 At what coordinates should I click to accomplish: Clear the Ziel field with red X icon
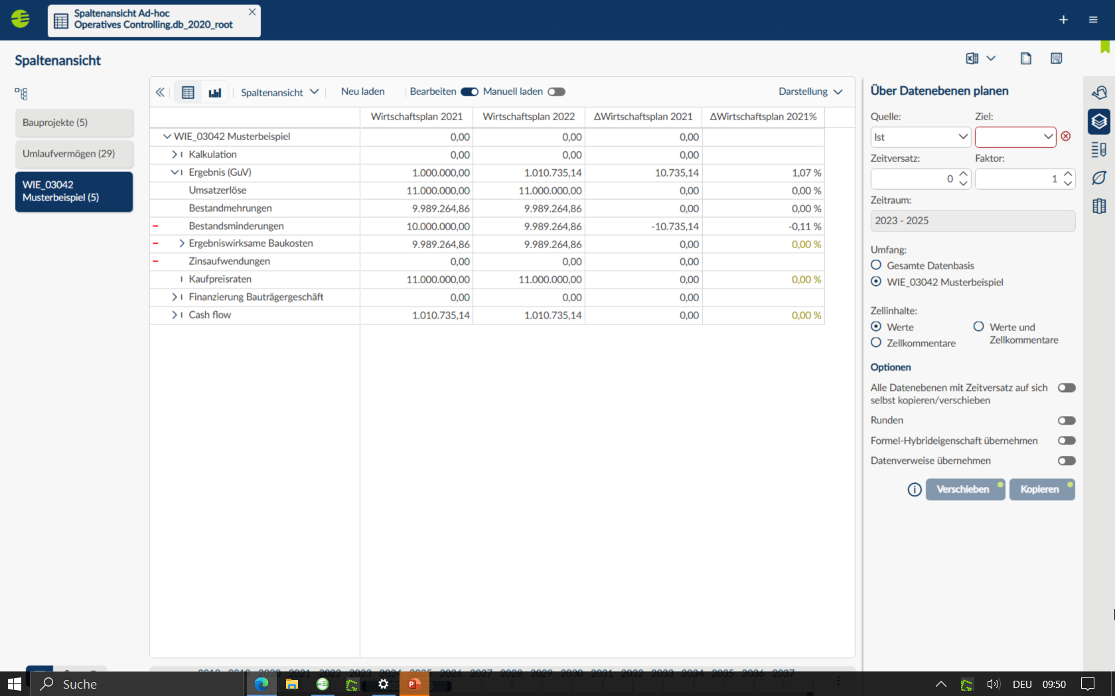pos(1066,136)
